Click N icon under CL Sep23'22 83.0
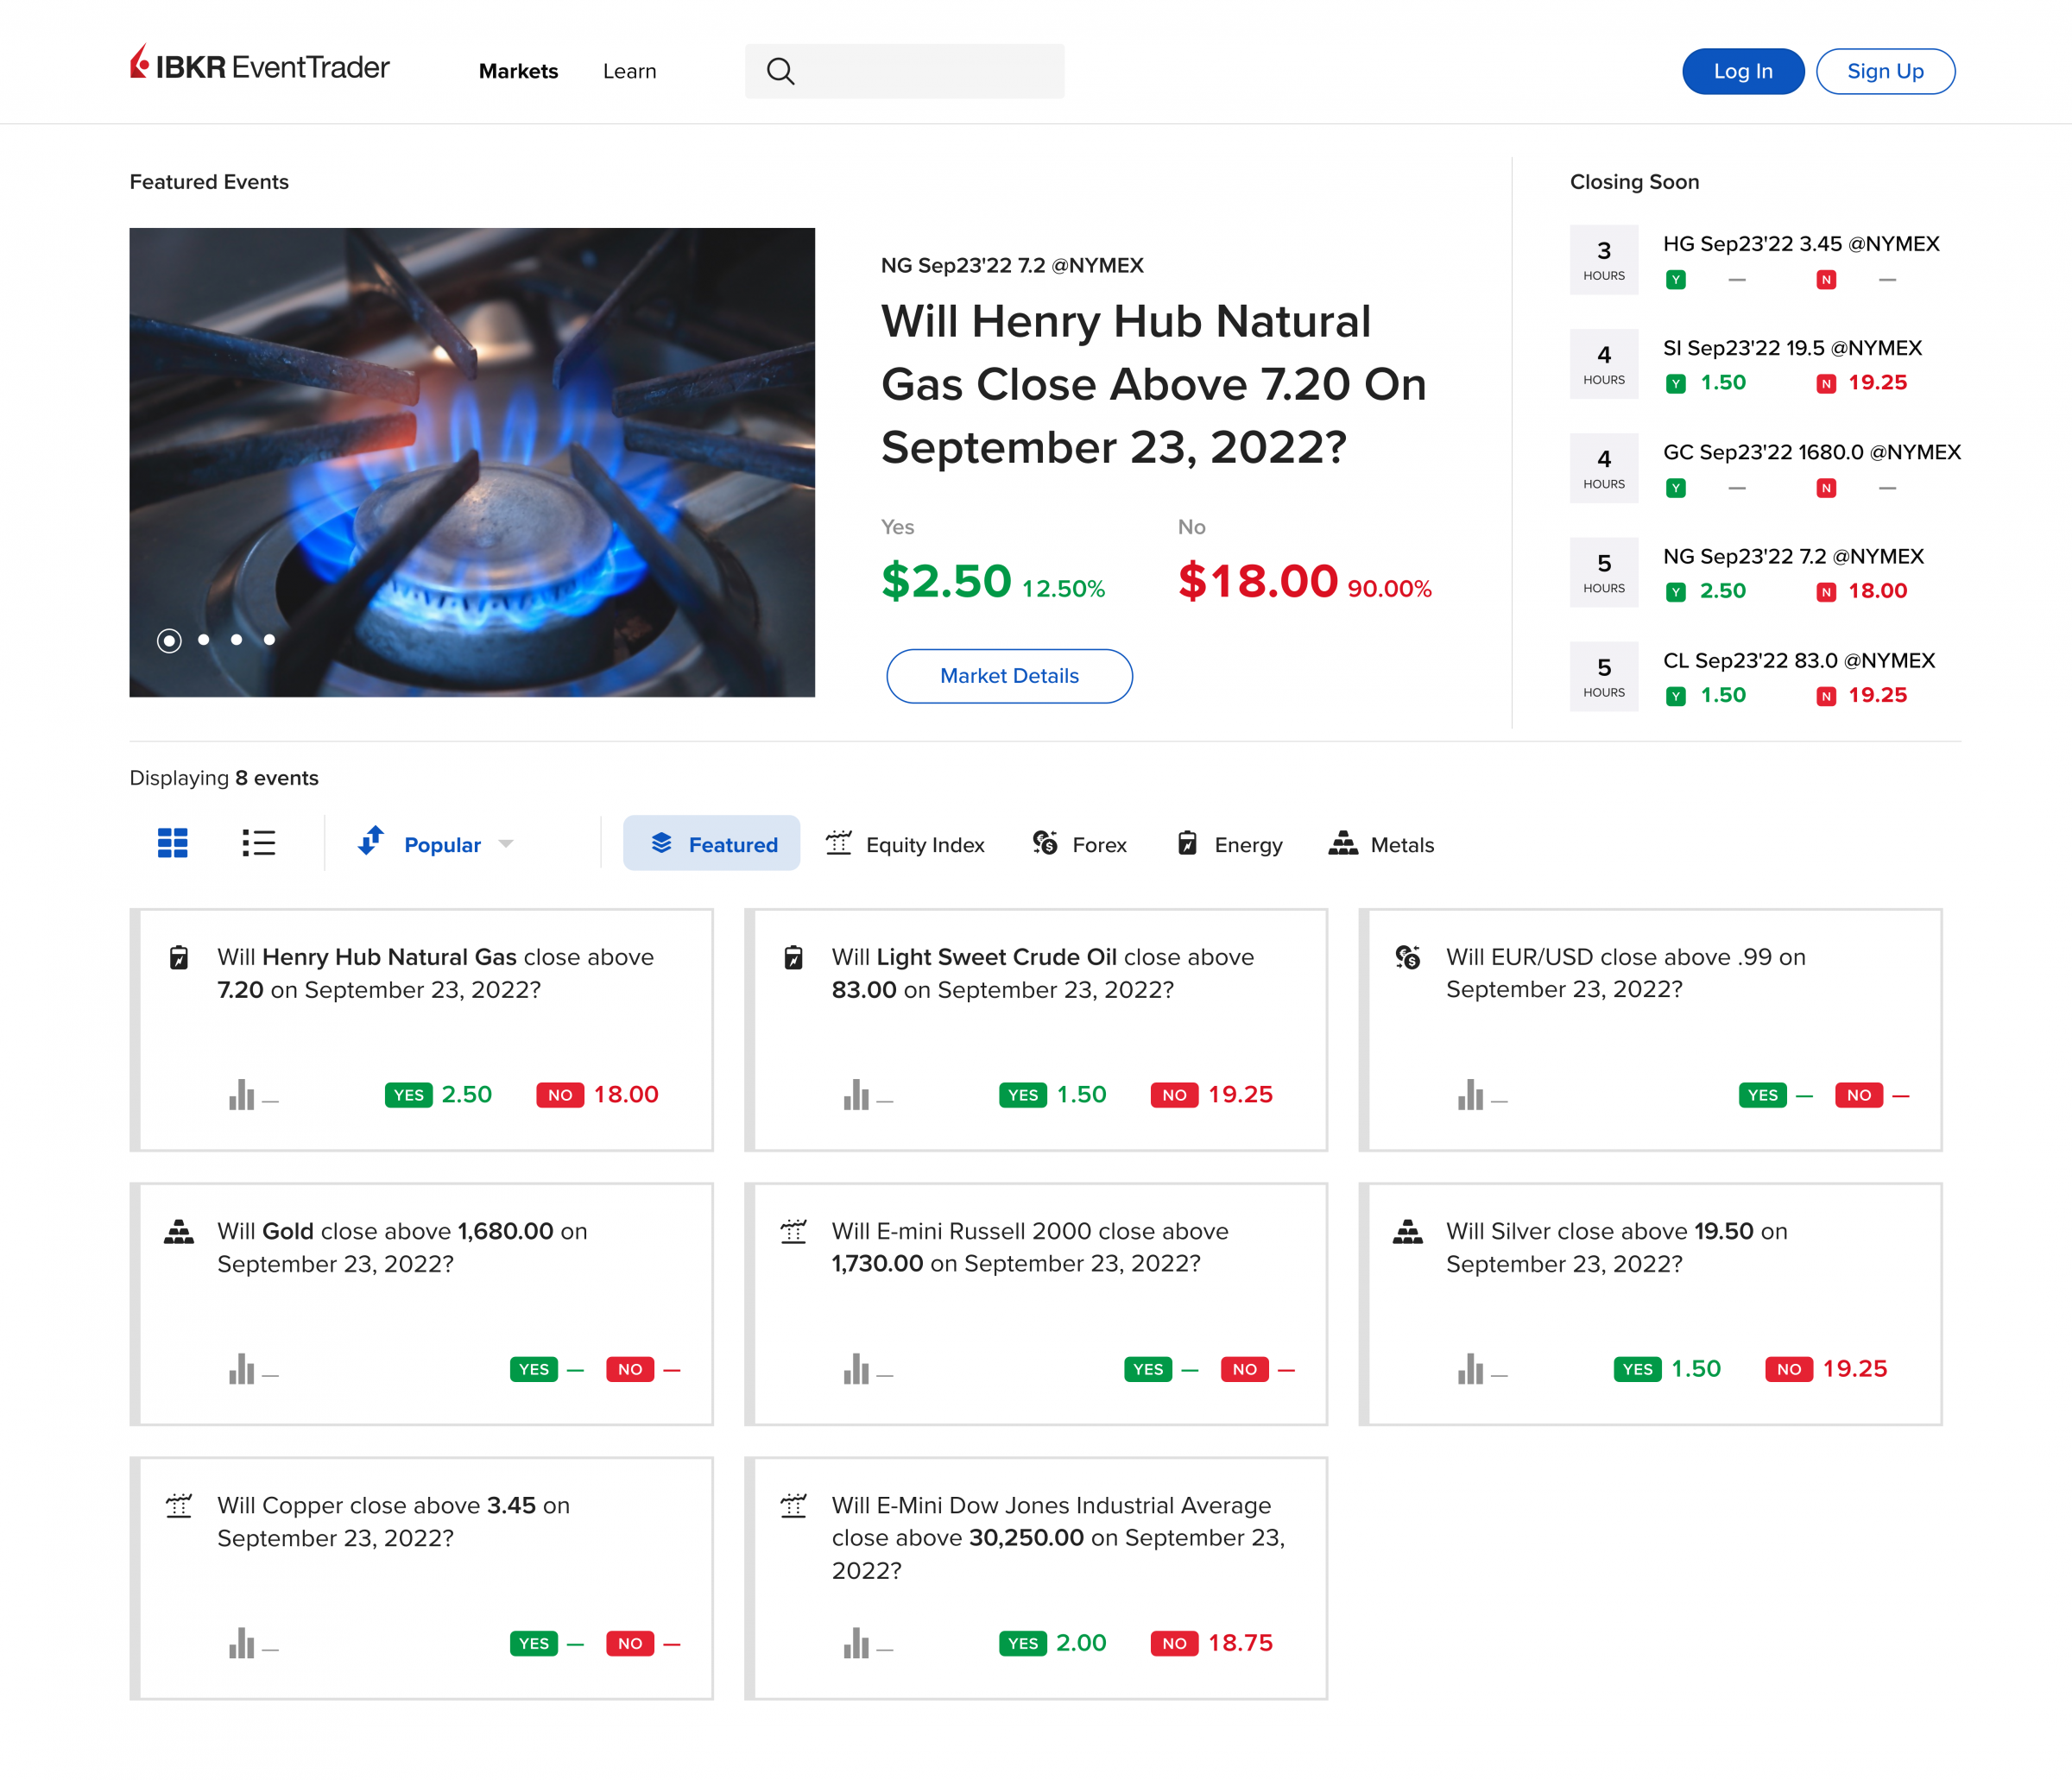This screenshot has height=1780, width=2072. 1826,696
